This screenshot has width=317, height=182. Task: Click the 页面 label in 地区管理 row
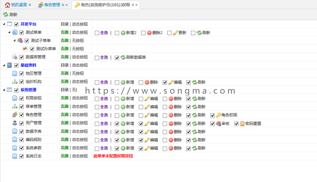(x=65, y=73)
